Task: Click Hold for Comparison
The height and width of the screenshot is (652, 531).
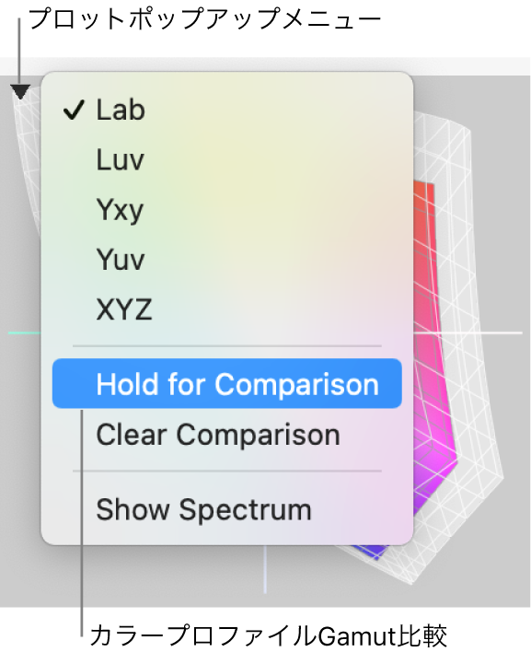Action: [227, 383]
